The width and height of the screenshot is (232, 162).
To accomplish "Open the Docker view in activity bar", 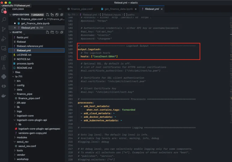I will click(4, 96).
